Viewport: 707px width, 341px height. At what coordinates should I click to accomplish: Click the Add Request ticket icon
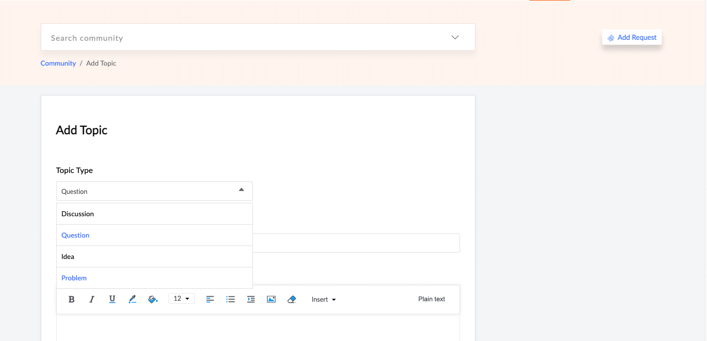point(611,38)
